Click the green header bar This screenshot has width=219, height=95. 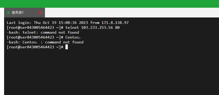point(109,4)
